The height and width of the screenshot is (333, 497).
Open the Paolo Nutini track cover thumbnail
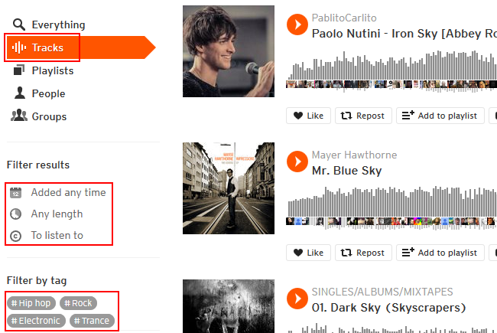coord(229,51)
